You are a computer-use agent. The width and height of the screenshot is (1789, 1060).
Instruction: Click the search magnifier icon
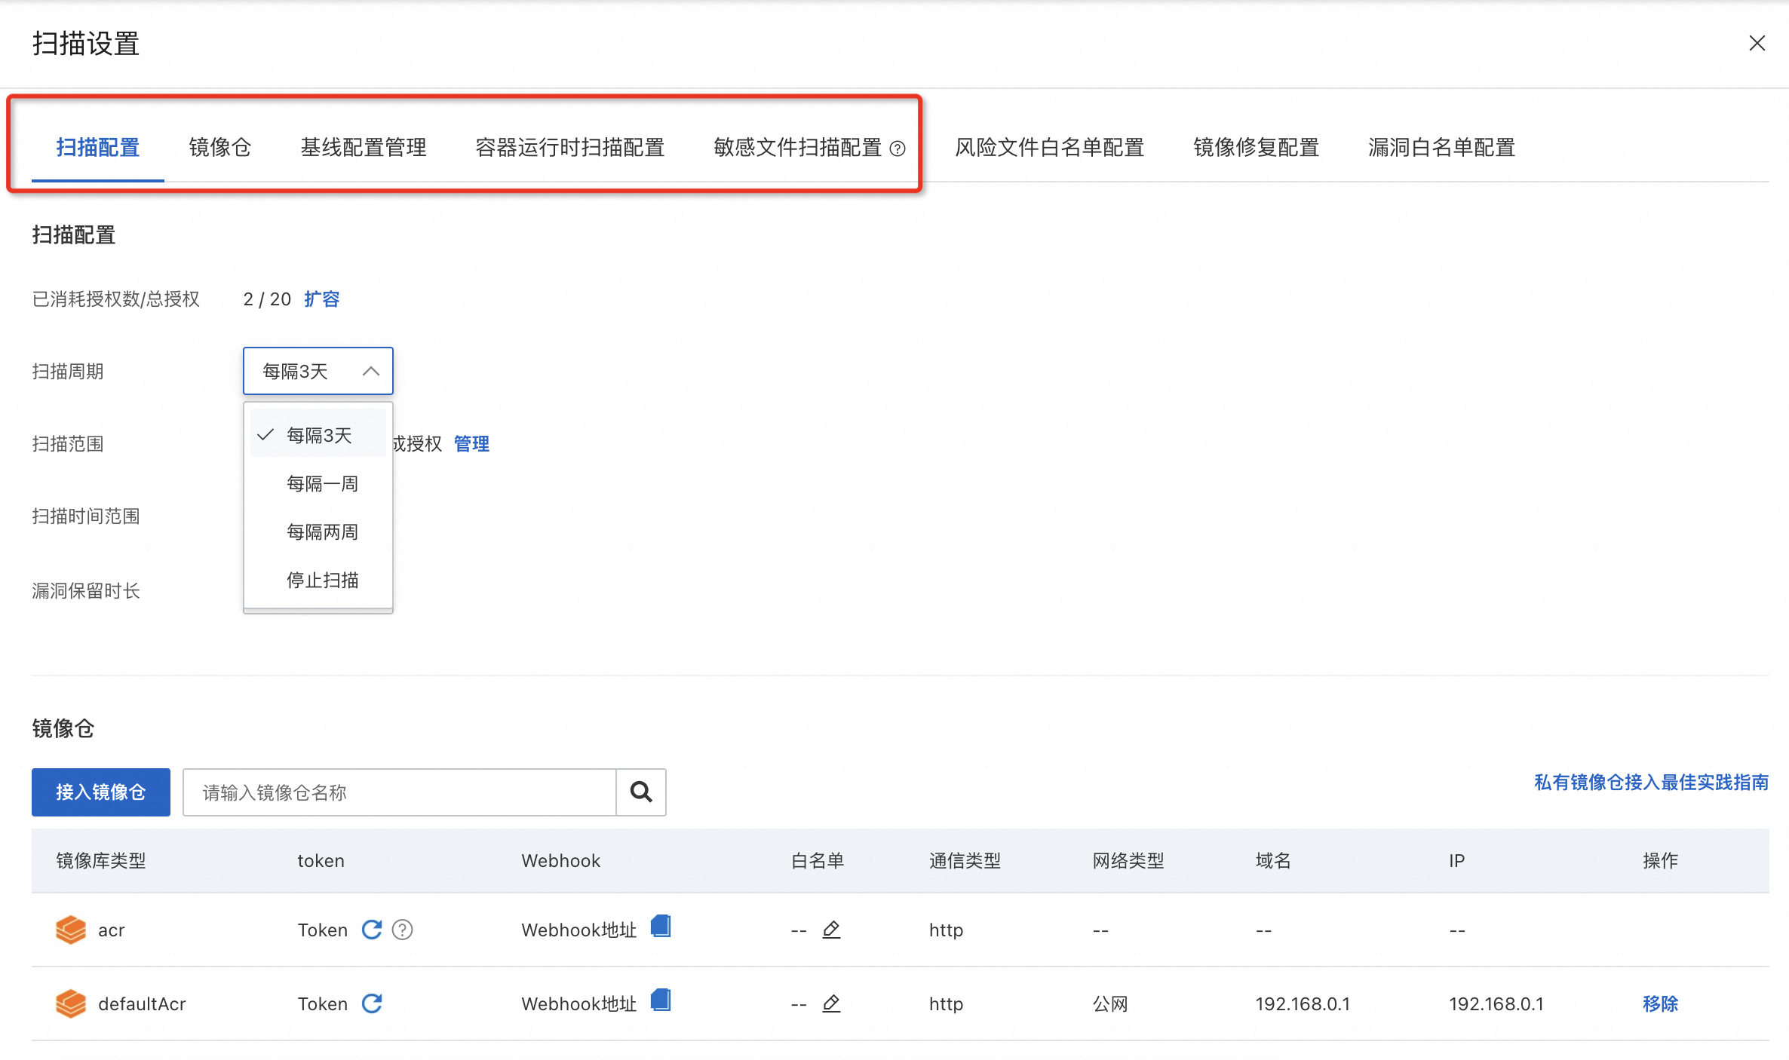pos(641,792)
